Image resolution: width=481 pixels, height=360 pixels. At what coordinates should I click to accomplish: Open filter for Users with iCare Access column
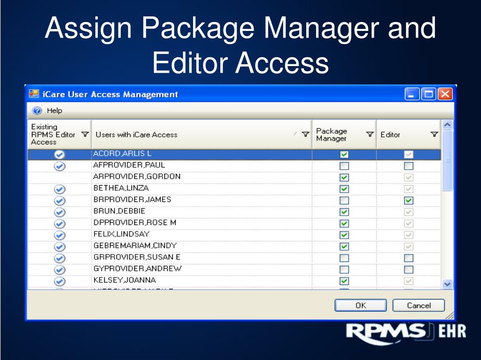point(305,135)
